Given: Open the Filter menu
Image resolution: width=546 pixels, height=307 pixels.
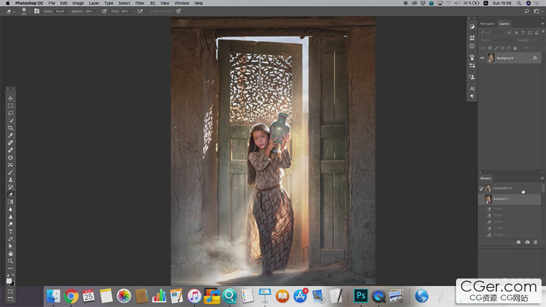Looking at the screenshot, I should [140, 3].
